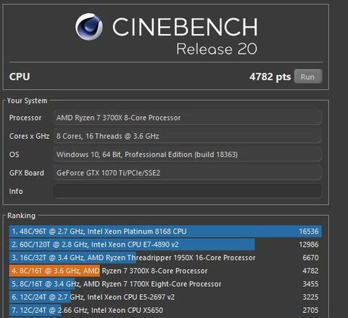Screen dimensions: 348x318
Task: Click the OS field showing Windows 10
Action: (x=187, y=155)
